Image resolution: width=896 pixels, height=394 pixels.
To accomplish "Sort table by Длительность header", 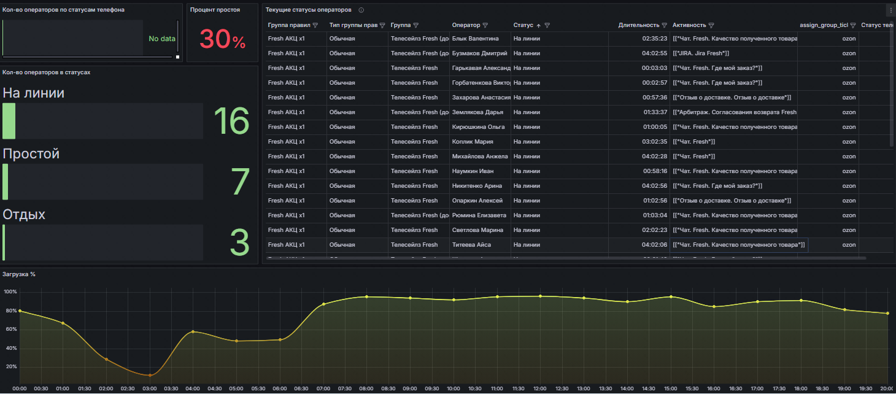I will 639,25.
